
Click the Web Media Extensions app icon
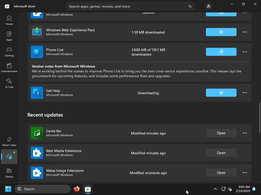37,153
